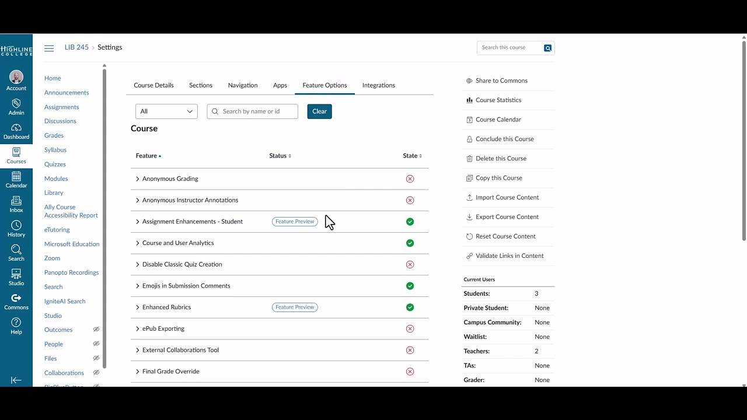This screenshot has width=747, height=420.
Task: Open the Calendar global nav icon
Action: click(16, 176)
